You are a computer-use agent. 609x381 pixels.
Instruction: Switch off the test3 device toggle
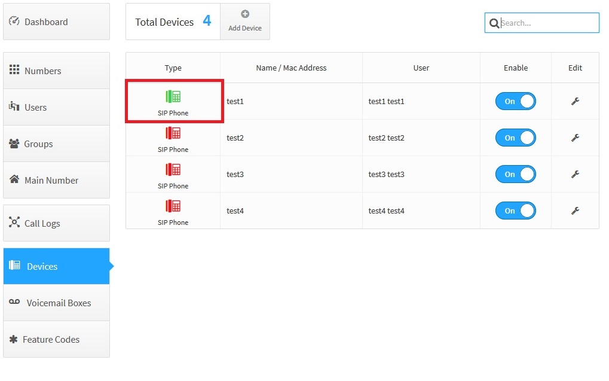click(x=515, y=174)
